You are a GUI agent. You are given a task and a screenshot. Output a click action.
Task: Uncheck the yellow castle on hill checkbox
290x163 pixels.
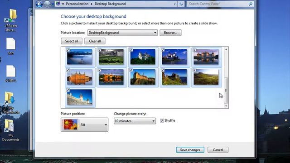131,70
